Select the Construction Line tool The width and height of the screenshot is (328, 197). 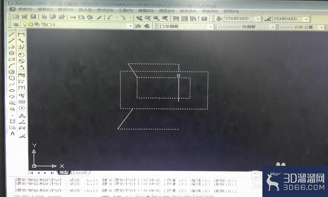[x=11, y=41]
